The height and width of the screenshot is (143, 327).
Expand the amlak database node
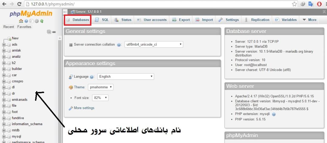4,51
